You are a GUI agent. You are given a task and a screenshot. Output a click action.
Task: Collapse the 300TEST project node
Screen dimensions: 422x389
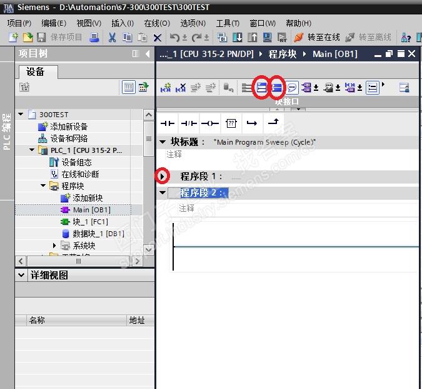pos(21,114)
